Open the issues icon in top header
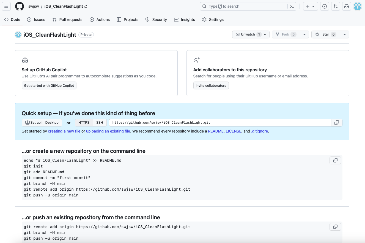Image resolution: width=365 pixels, height=243 pixels. coord(325,6)
